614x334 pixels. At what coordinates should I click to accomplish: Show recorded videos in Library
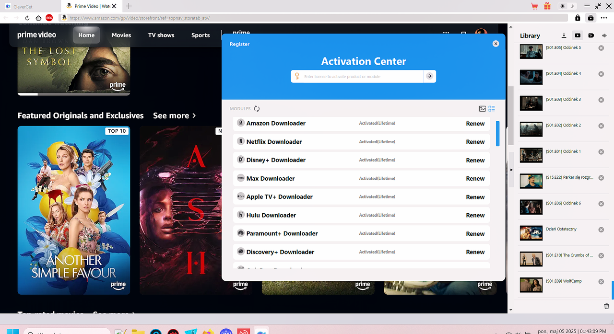[x=591, y=35]
